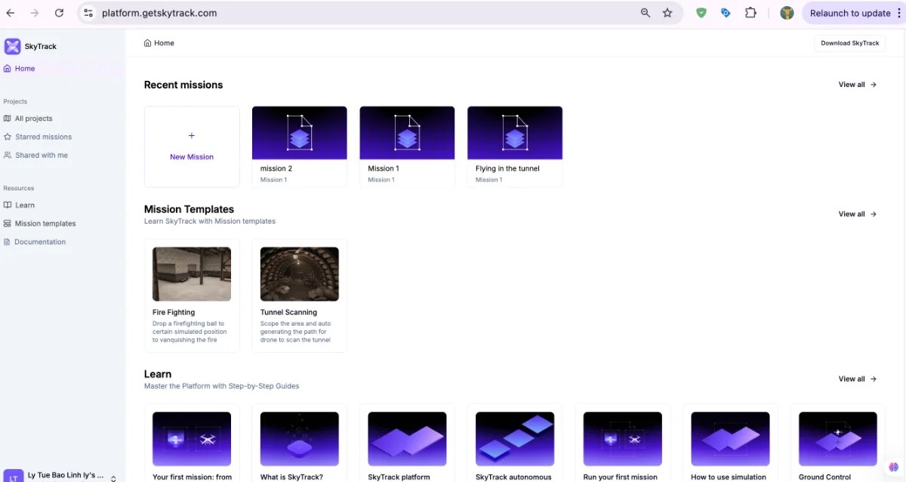This screenshot has height=482, width=906.
Task: Click the blue tag extension icon
Action: 726,13
